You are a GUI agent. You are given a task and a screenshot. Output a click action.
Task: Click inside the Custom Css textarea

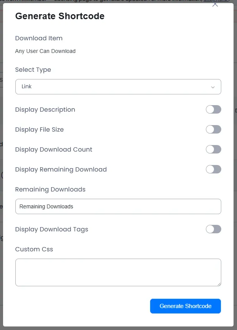[x=118, y=272]
